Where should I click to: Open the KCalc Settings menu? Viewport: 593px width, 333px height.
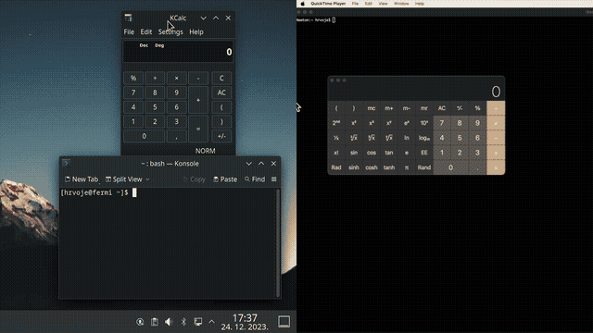(170, 32)
